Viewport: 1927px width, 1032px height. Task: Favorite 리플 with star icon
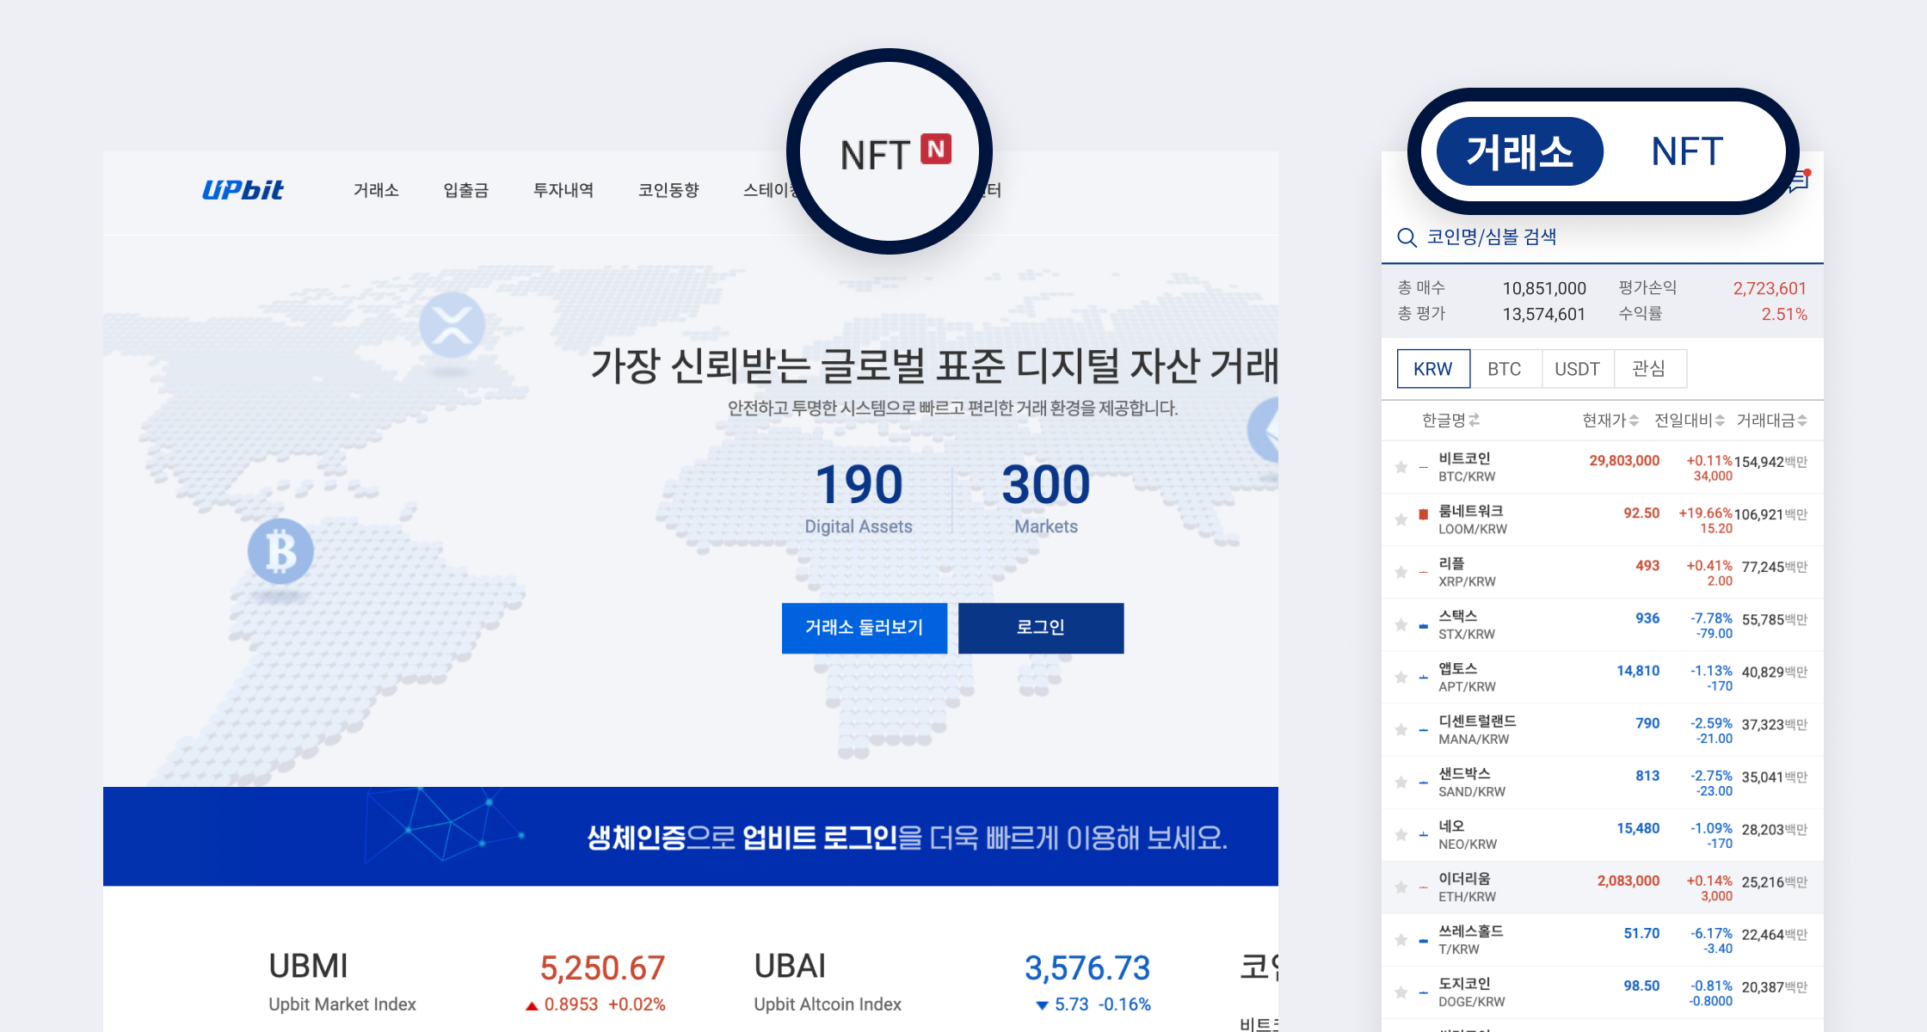tap(1401, 572)
